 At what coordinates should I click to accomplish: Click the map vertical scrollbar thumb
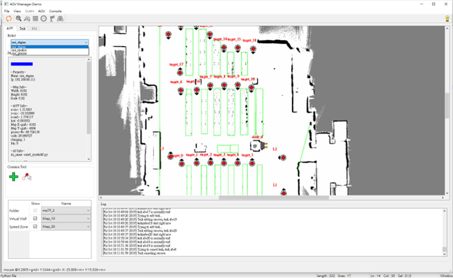click(x=447, y=105)
